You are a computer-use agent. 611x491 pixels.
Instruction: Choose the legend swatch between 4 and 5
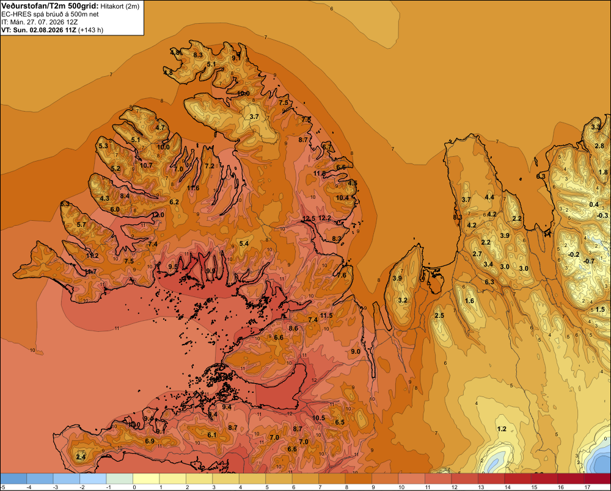[252, 479]
